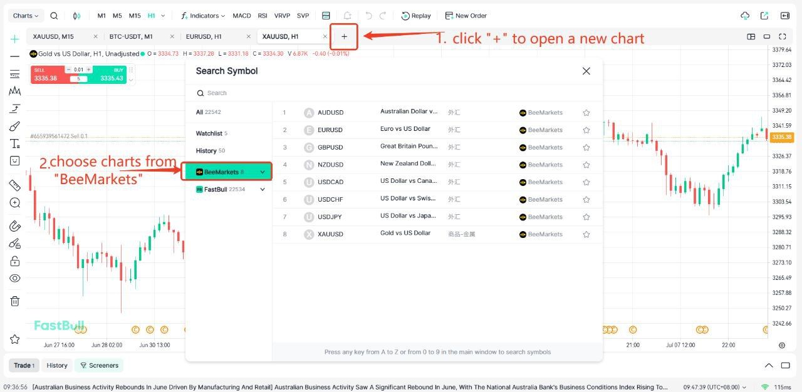Switch to the XAUUSD, M15 chart tab
Image resolution: width=802 pixels, height=392 pixels.
tap(53, 36)
